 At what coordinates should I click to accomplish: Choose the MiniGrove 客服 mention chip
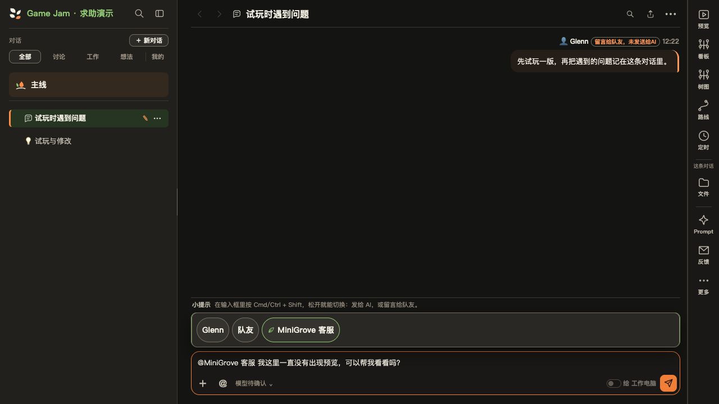click(x=301, y=330)
